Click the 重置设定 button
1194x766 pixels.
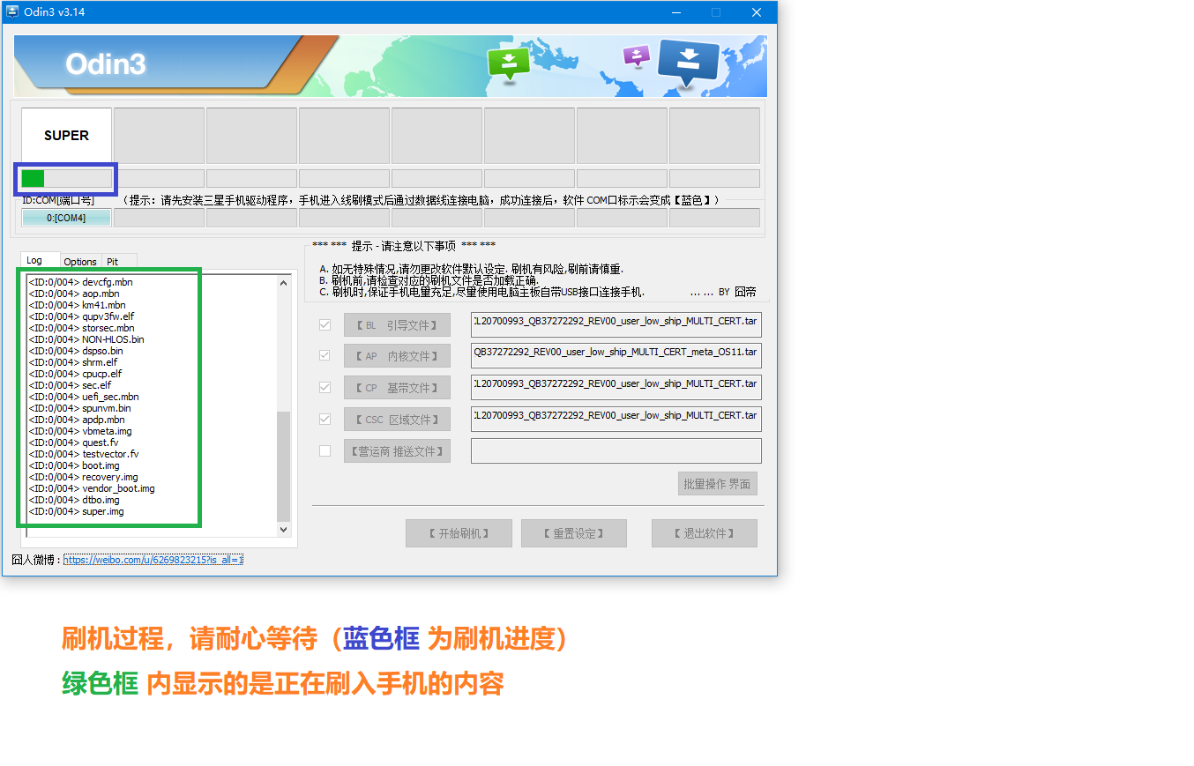click(x=574, y=533)
